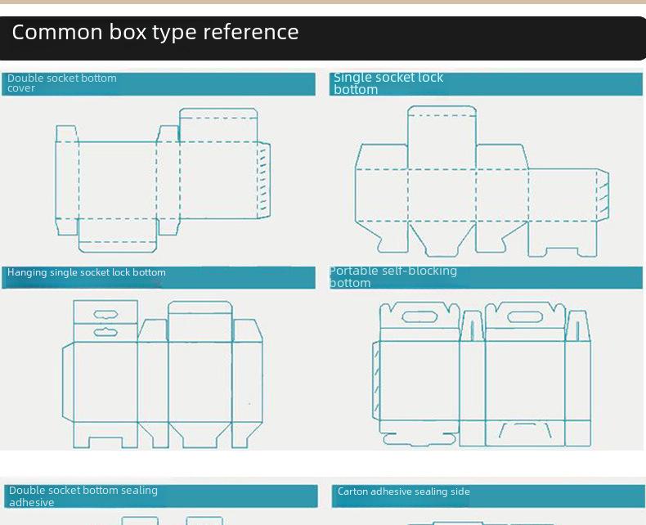The width and height of the screenshot is (646, 525).
Task: Select the "Single socket lock bottom" label
Action: click(388, 83)
